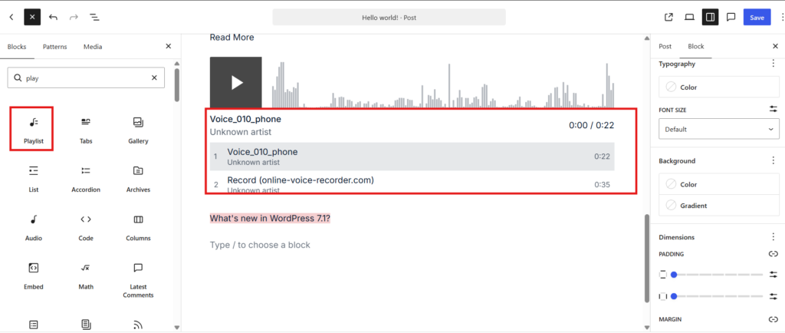
Task: Click the 'Type / to choose a block' placeholder
Action: (x=260, y=245)
